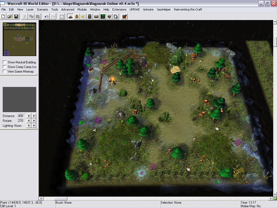
Task: Switch Lighting to previous setting
Action: click(29, 126)
